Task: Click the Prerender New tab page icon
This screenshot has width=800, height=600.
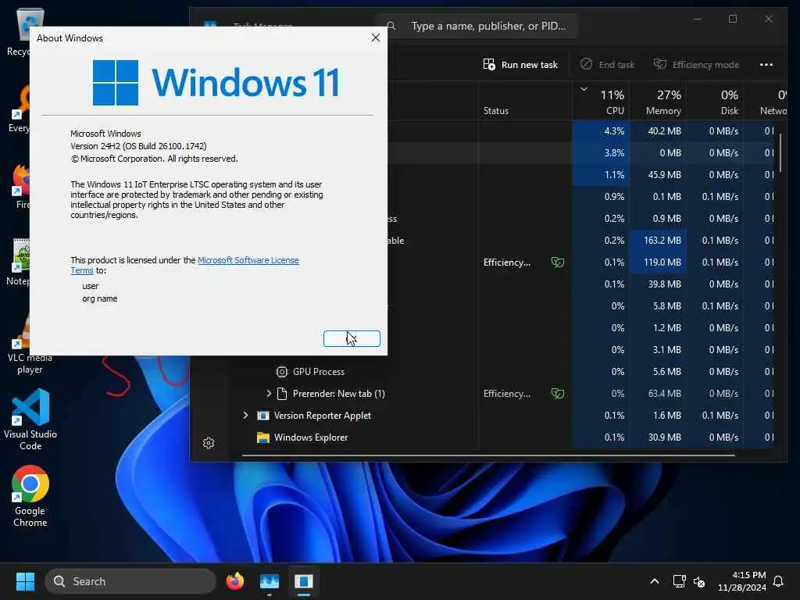Action: (x=281, y=394)
